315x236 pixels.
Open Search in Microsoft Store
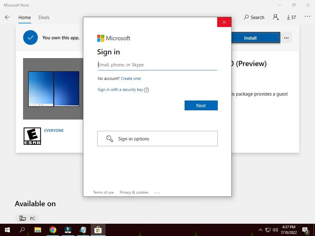point(254,18)
